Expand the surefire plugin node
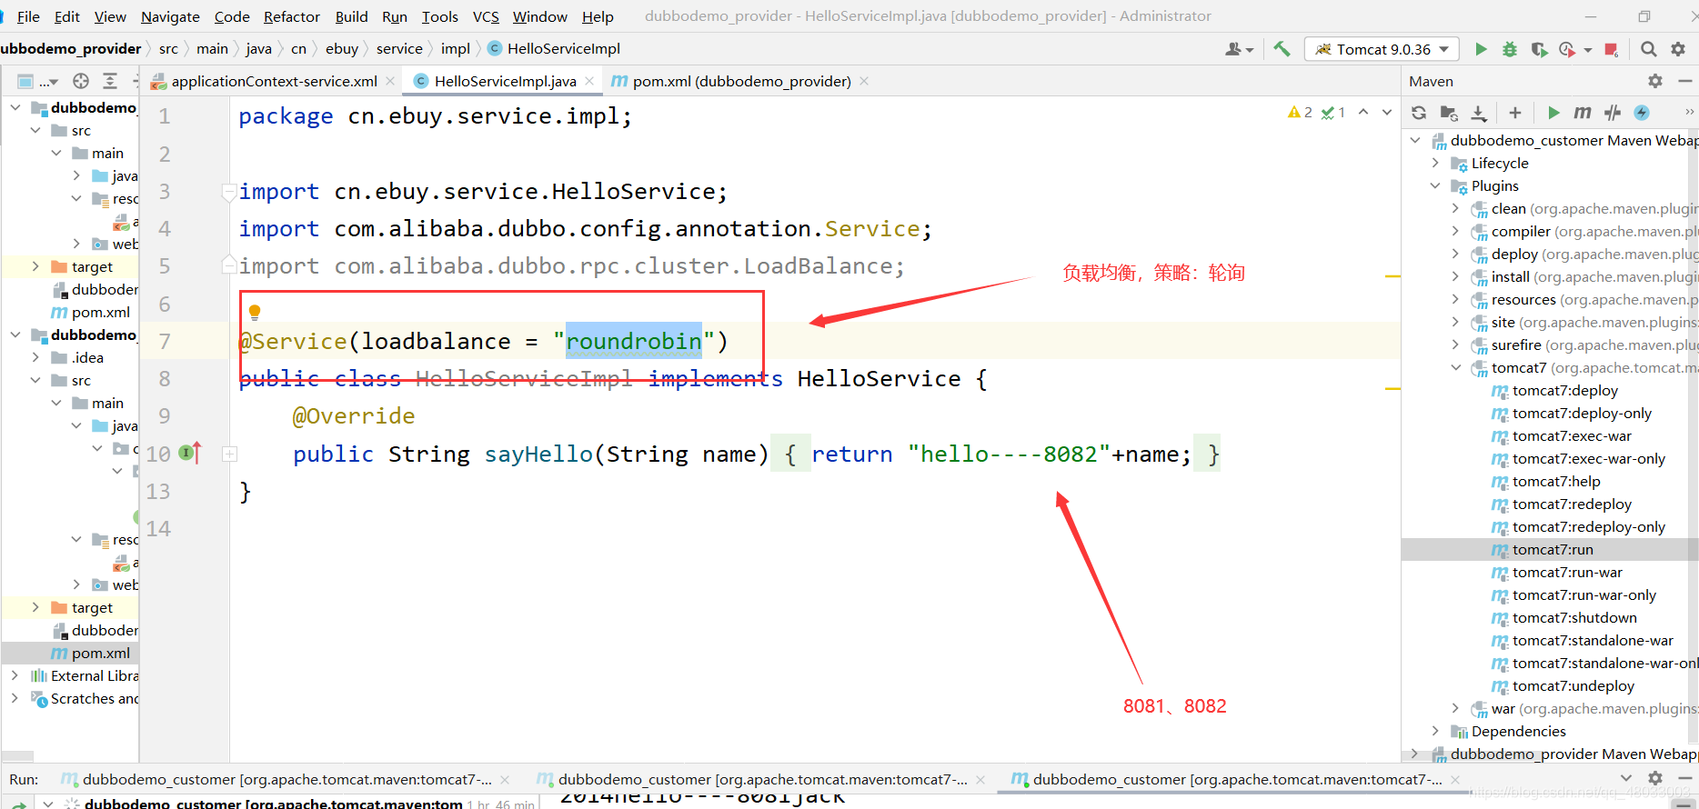 coord(1455,345)
